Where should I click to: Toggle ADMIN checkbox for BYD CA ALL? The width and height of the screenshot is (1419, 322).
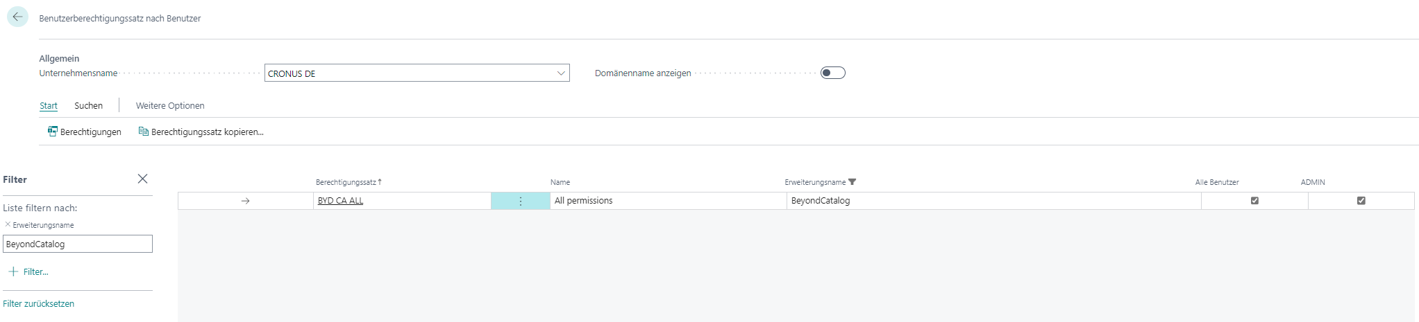1361,201
